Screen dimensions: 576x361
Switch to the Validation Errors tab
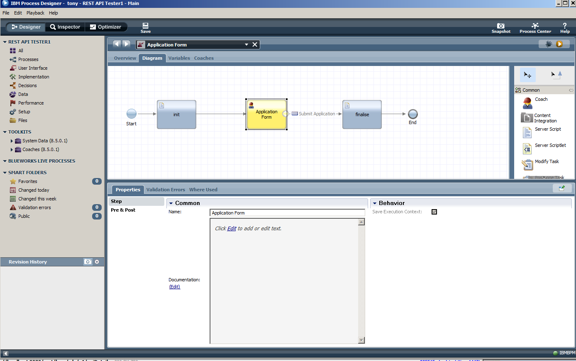(166, 190)
